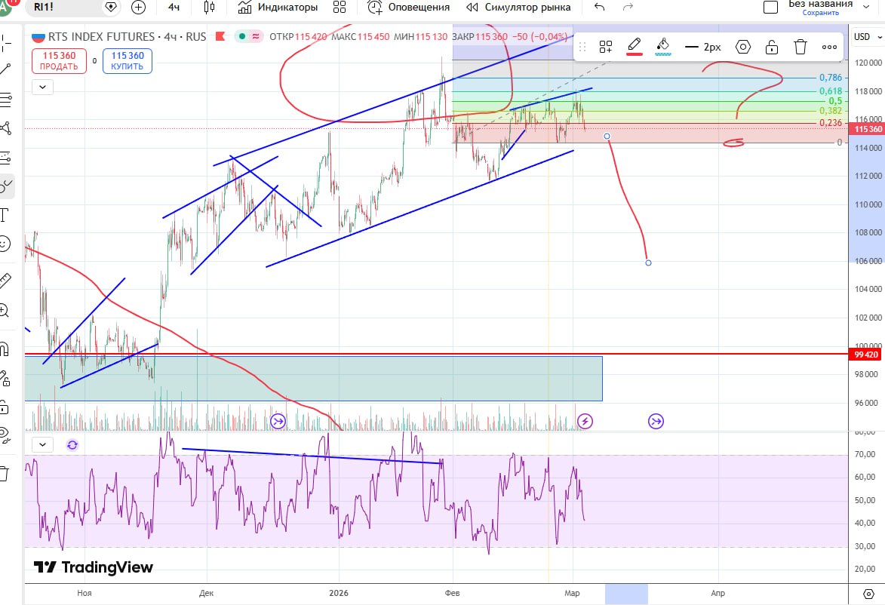Image resolution: width=885 pixels, height=605 pixels.
Task: Collapse the RSI pane legend chevron
Action: [43, 445]
